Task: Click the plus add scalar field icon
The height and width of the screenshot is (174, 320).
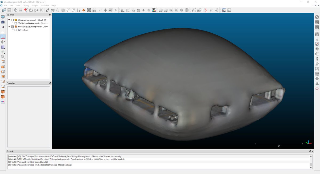Action: (143, 10)
